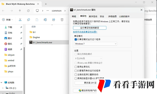
Task: Open 如何手动选择兼容性设置 link
Action: (x=85, y=32)
